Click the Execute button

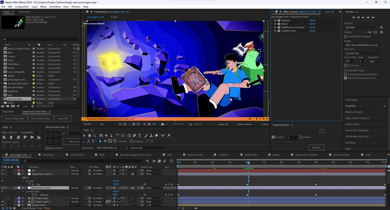316,147
